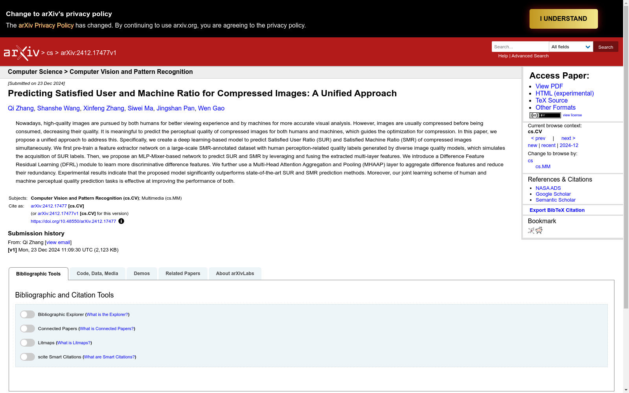Click the Submission history heading
Screen dimensions: 629x393
tap(36, 233)
